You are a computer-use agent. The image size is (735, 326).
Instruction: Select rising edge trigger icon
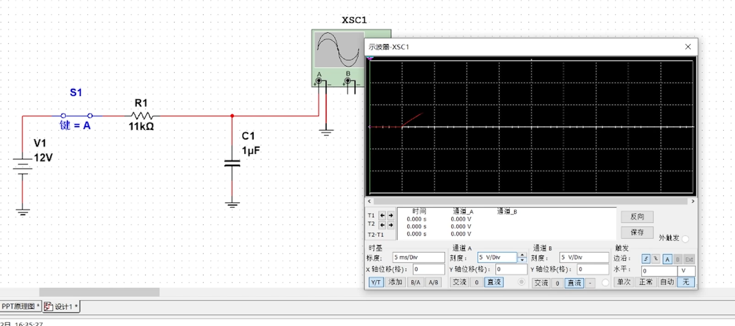(x=646, y=259)
